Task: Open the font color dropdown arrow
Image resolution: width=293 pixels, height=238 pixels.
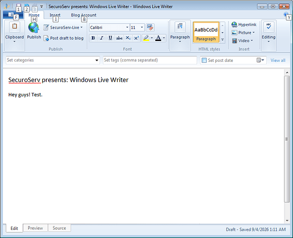Action: pyautogui.click(x=164, y=38)
